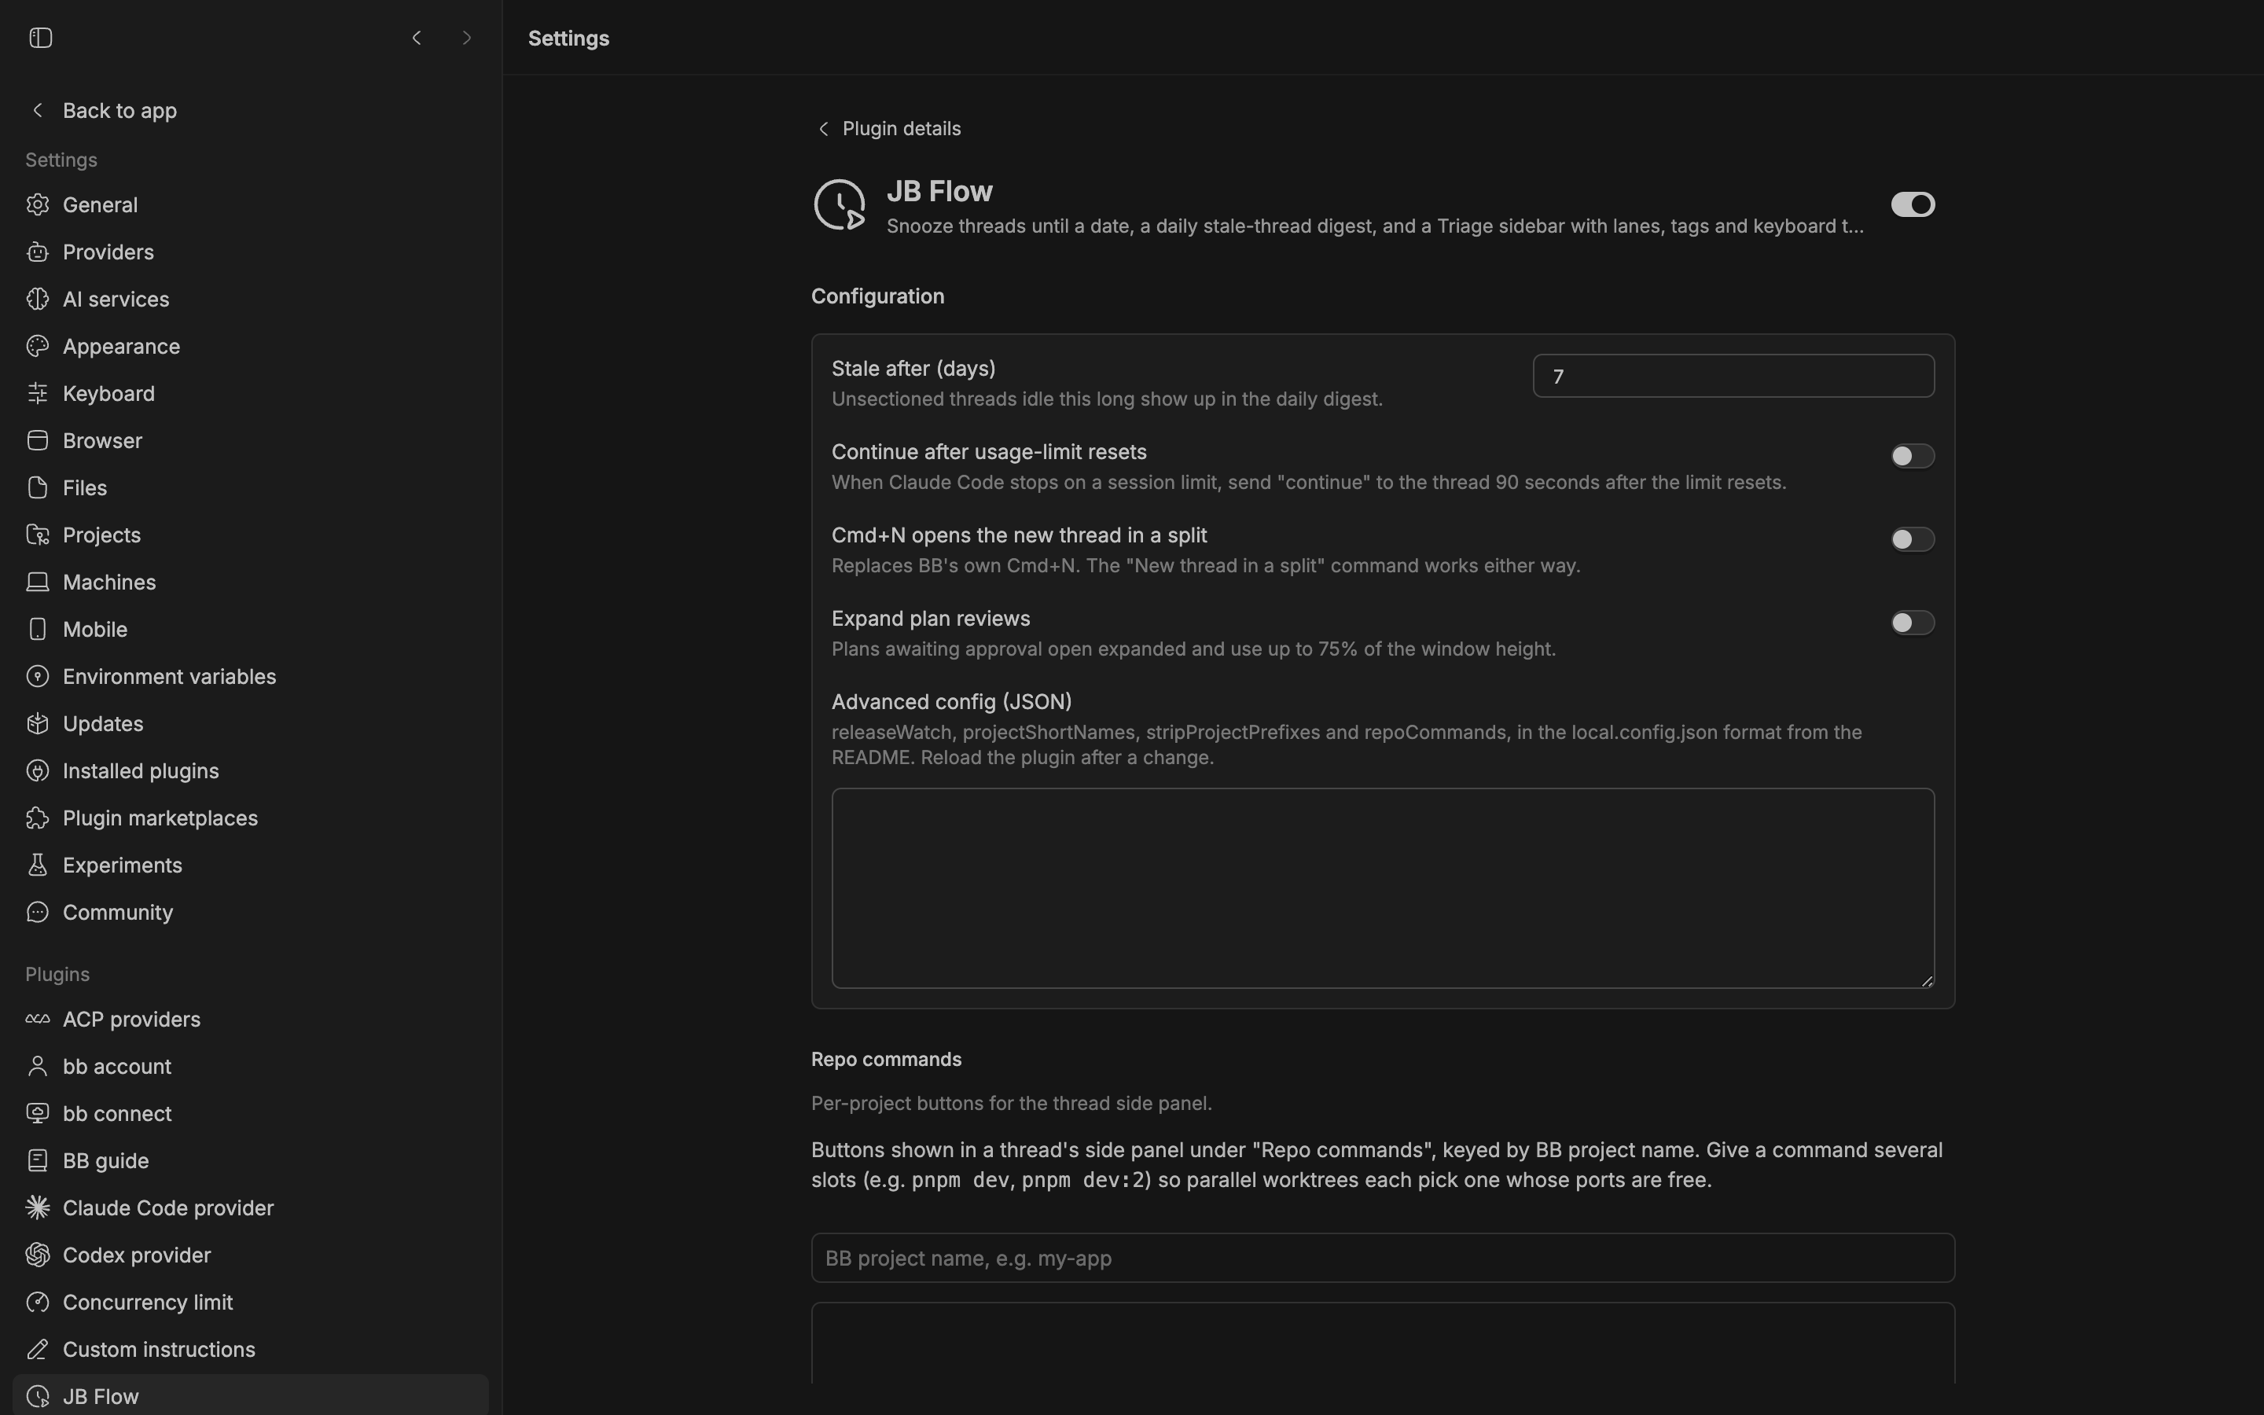Open Concurrency limit plugin settings
This screenshot has width=2264, height=1415.
pos(251,1302)
